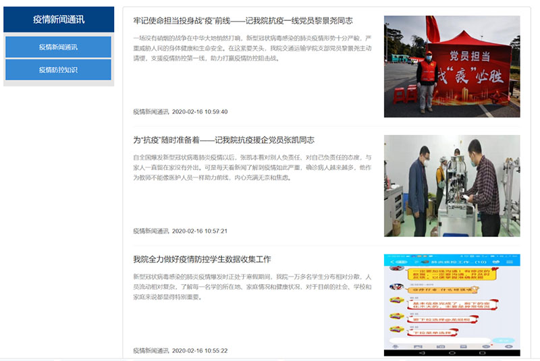Select the 疫情防控知识 sidebar menu item
The image size is (540, 361).
tap(58, 70)
